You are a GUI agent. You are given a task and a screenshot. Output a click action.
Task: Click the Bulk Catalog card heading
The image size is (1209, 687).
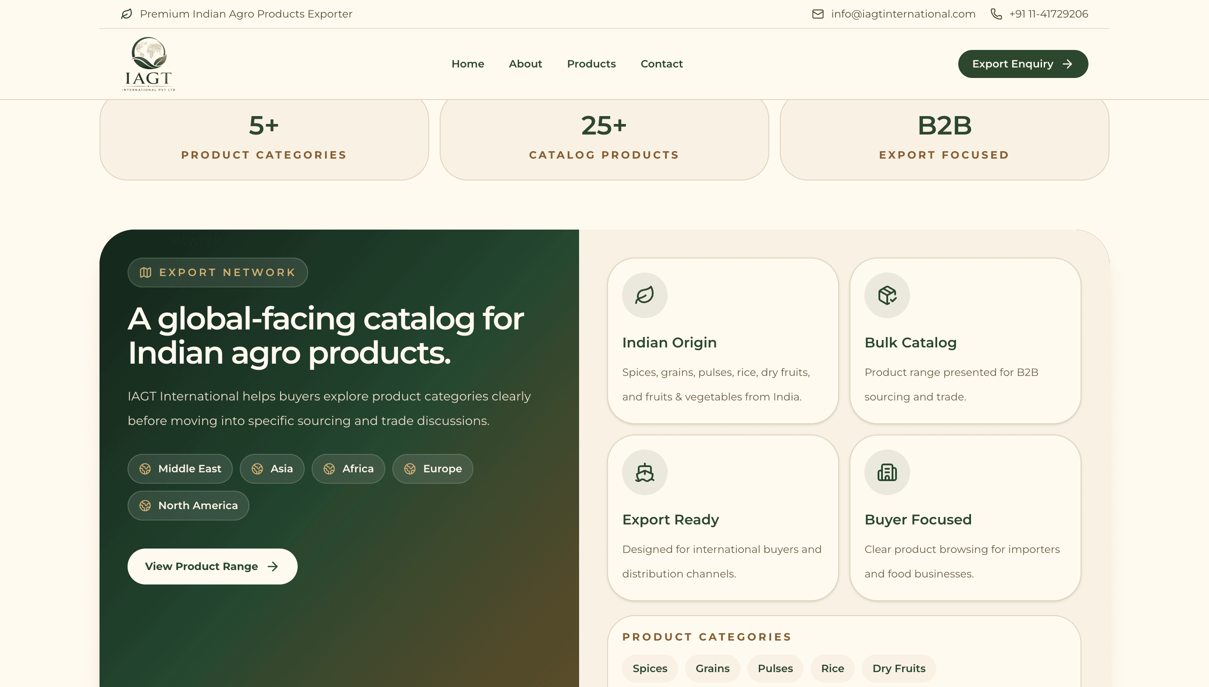[910, 343]
